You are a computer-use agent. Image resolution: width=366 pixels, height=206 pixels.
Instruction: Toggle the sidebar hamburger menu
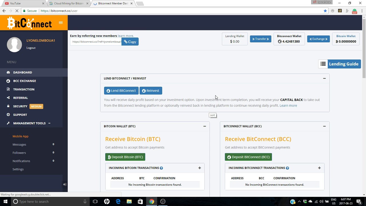pyautogui.click(x=61, y=23)
